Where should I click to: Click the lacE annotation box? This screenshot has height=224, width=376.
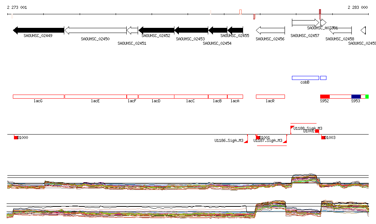pyautogui.click(x=95, y=96)
